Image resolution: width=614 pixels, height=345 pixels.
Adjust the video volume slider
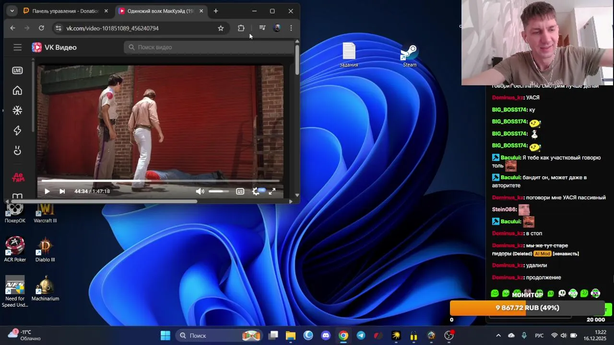pos(218,191)
